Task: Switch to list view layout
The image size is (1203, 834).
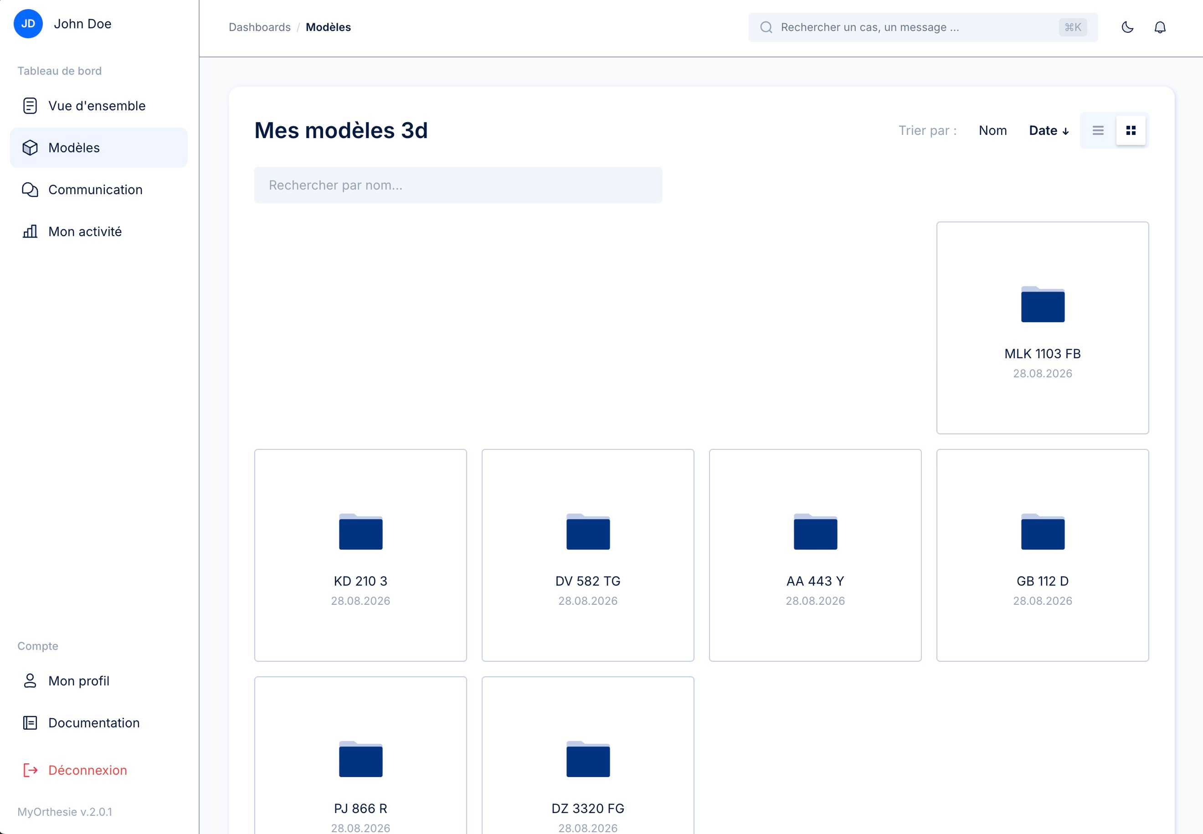Action: pyautogui.click(x=1098, y=131)
